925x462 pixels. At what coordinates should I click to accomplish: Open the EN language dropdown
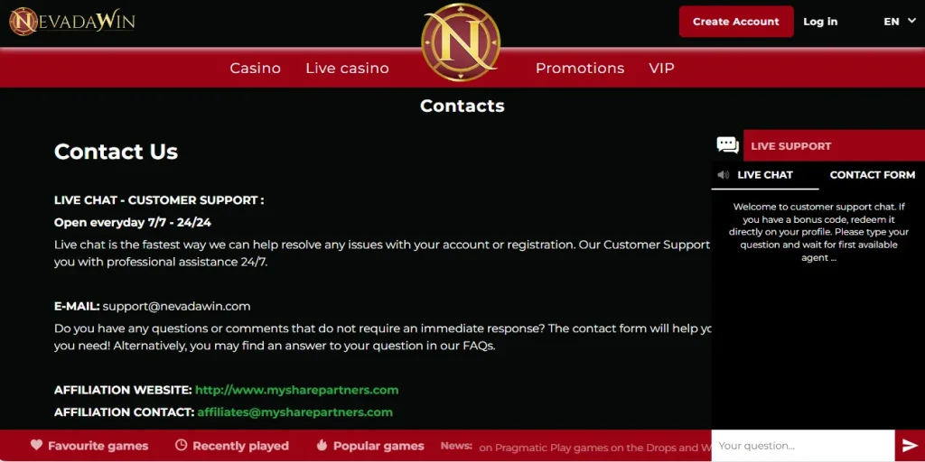tap(899, 22)
